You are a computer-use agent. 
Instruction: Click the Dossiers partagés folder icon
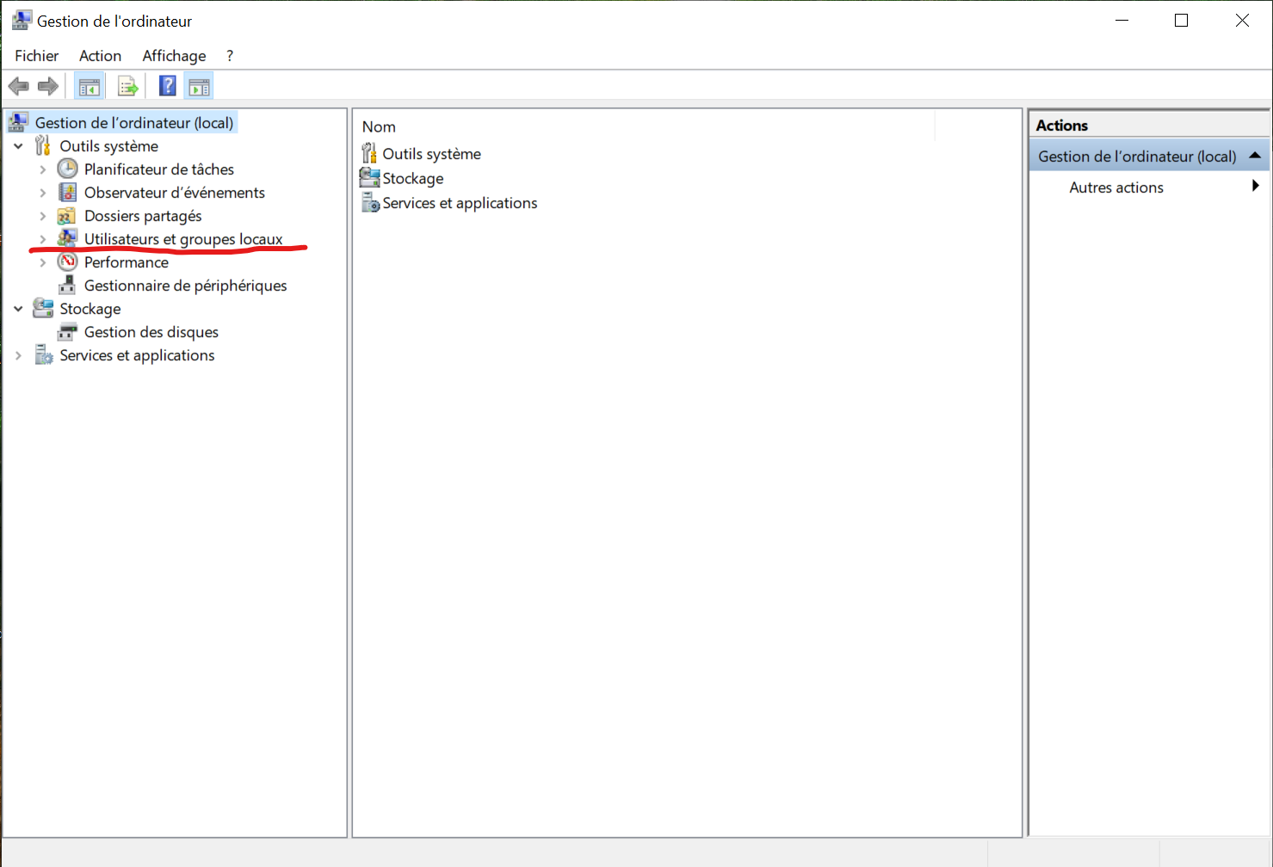(x=67, y=216)
